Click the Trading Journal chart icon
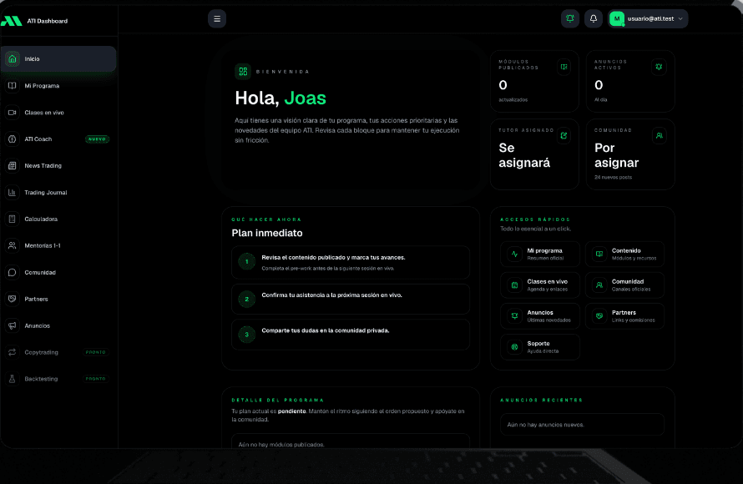This screenshot has height=484, width=743. pyautogui.click(x=13, y=192)
